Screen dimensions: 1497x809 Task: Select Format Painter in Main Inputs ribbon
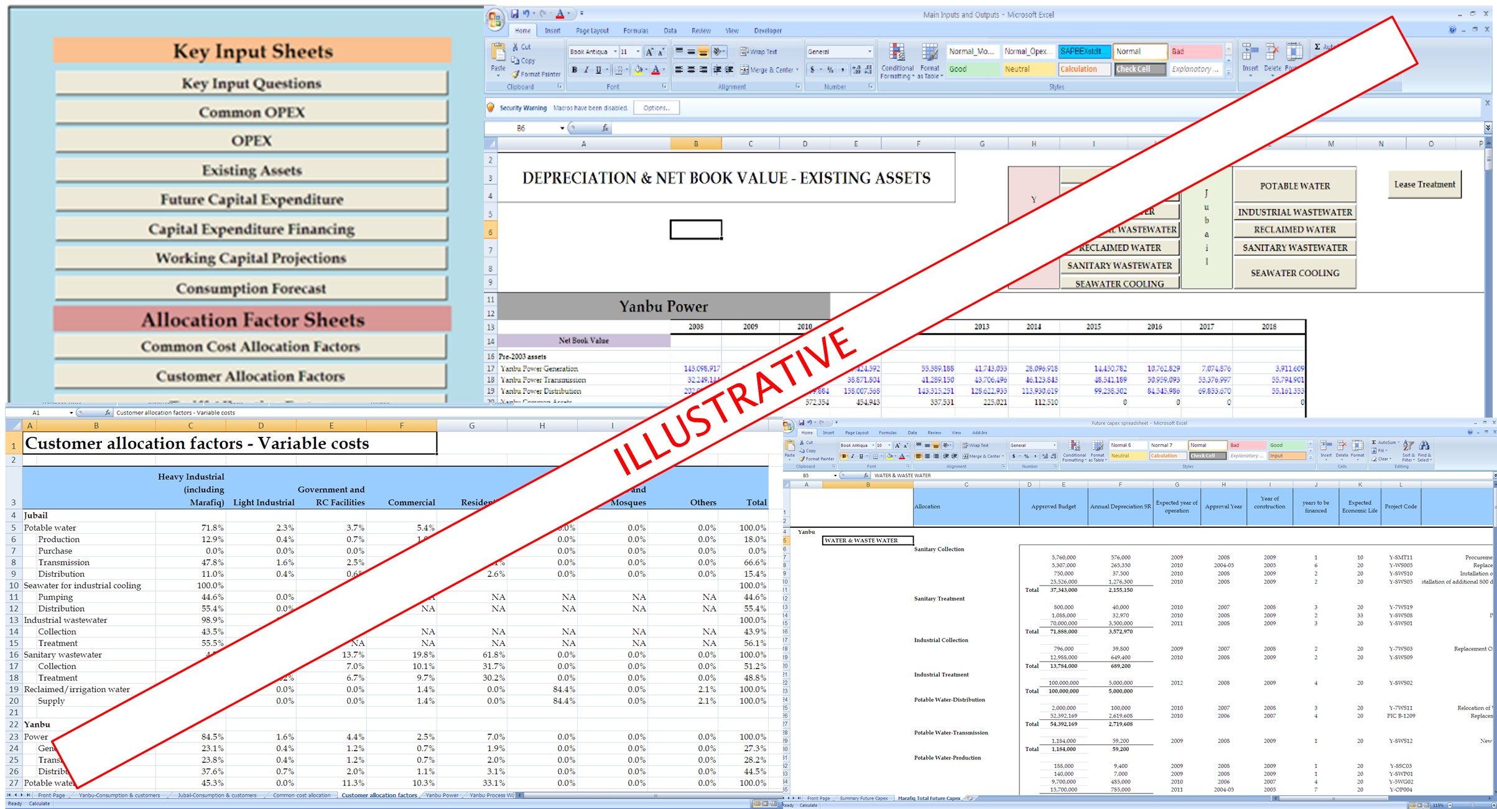tap(536, 74)
